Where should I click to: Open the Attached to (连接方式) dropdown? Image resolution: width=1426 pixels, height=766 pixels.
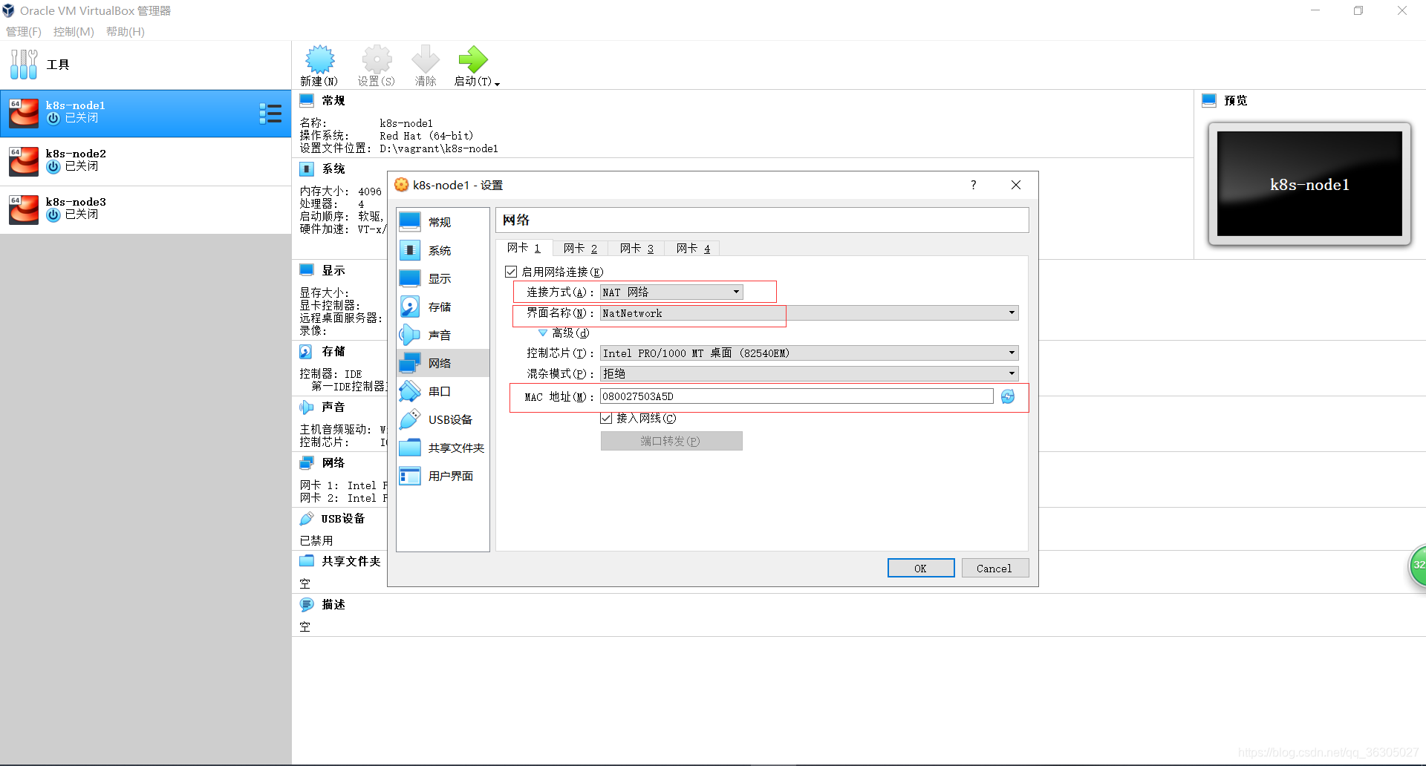671,292
